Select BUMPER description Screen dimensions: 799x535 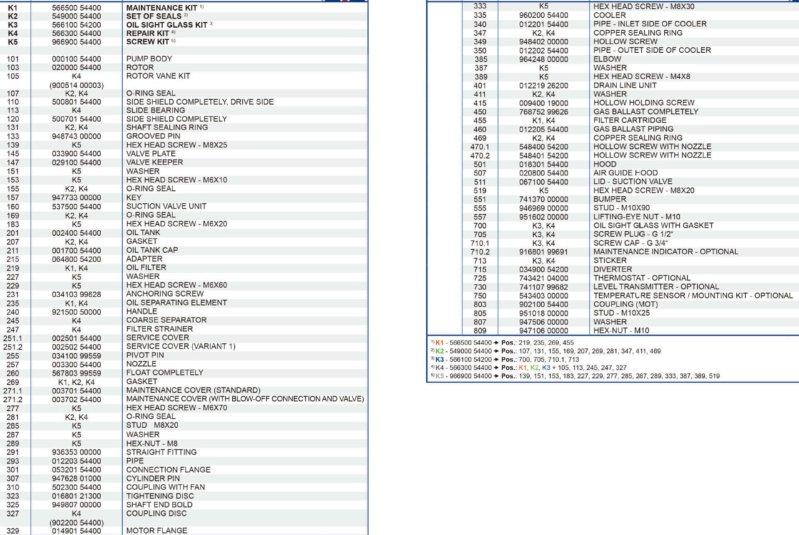tap(610, 199)
